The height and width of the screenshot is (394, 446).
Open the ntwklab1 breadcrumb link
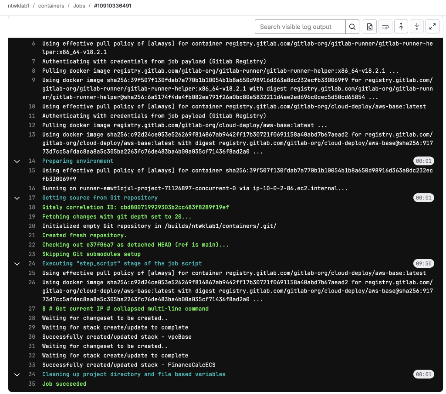click(18, 6)
